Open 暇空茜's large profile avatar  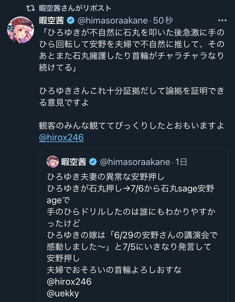tap(21, 30)
